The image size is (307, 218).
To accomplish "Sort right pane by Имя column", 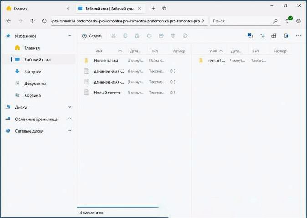I will pyautogui.click(x=213, y=51).
